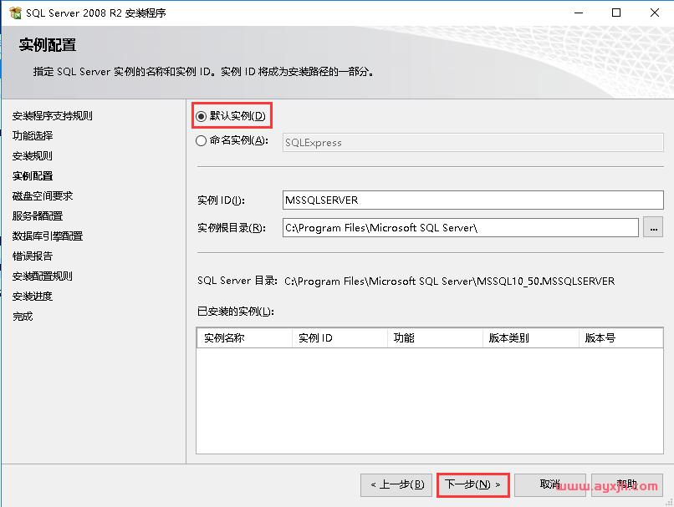Select the 安装进度 step in sidebar
Screen dimensions: 674x507
coord(33,297)
